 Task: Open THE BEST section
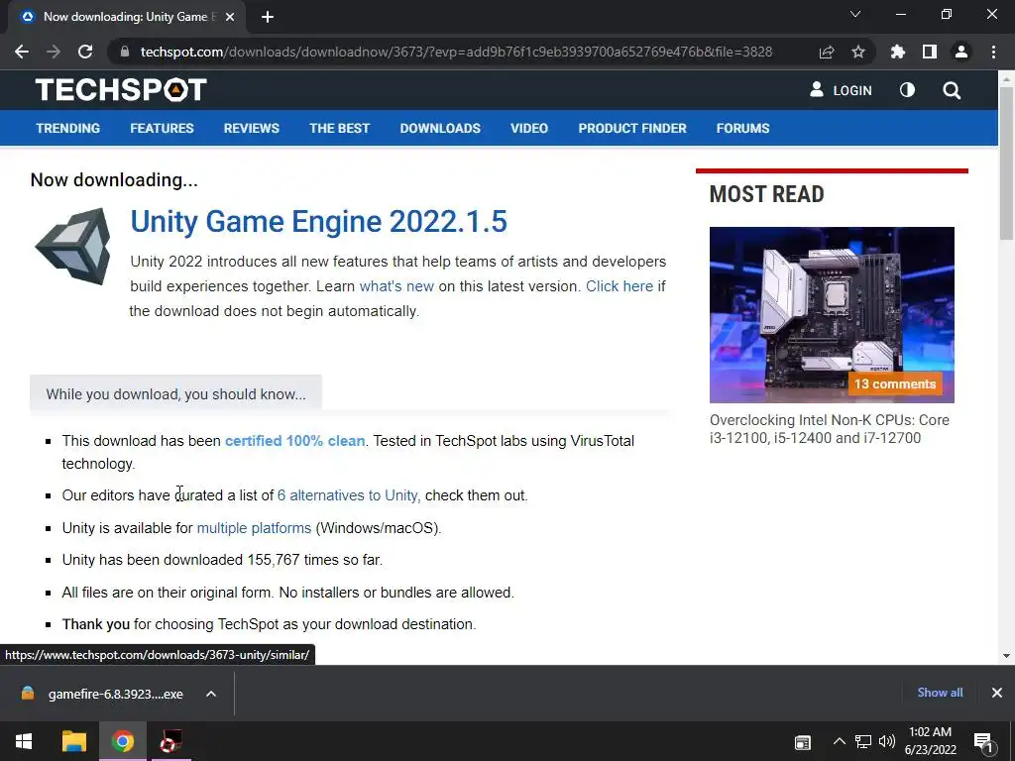339,128
